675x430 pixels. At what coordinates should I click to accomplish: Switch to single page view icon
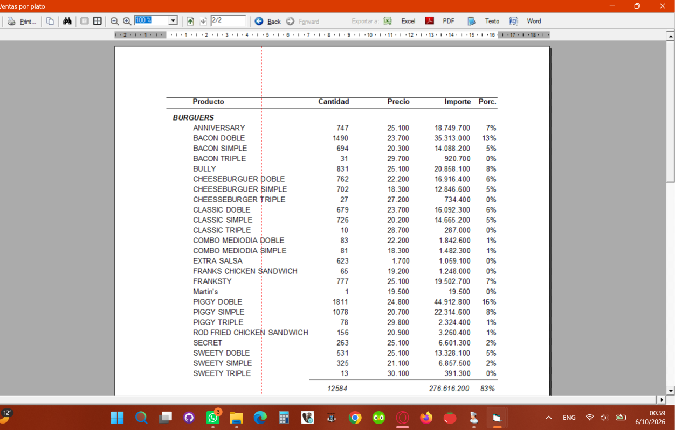85,22
